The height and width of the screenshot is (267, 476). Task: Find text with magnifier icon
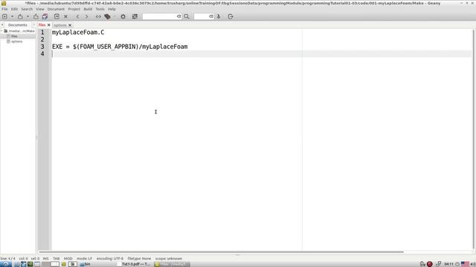(187, 16)
